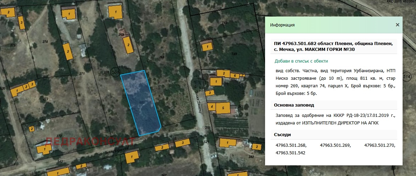Click the circled 501 map marker
Viewport: 416px width, 176px height.
(116, 72)
